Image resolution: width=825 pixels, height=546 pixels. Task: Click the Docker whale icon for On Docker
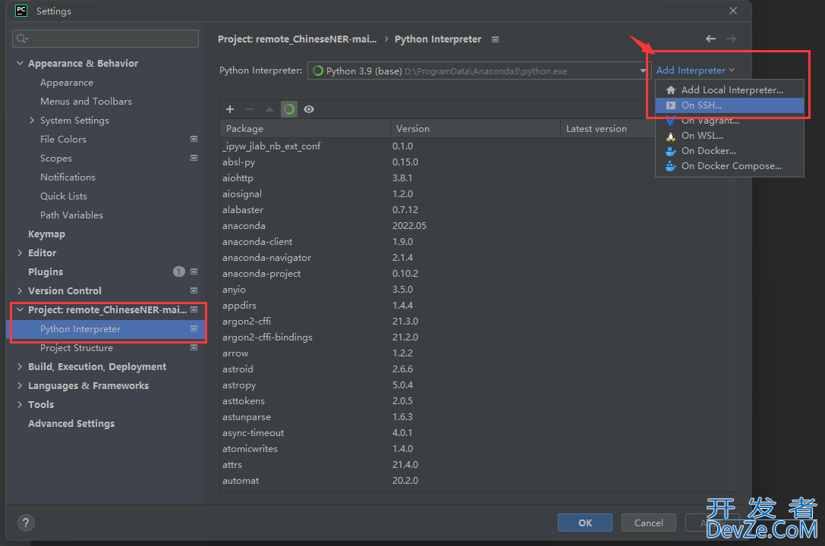pyautogui.click(x=670, y=151)
